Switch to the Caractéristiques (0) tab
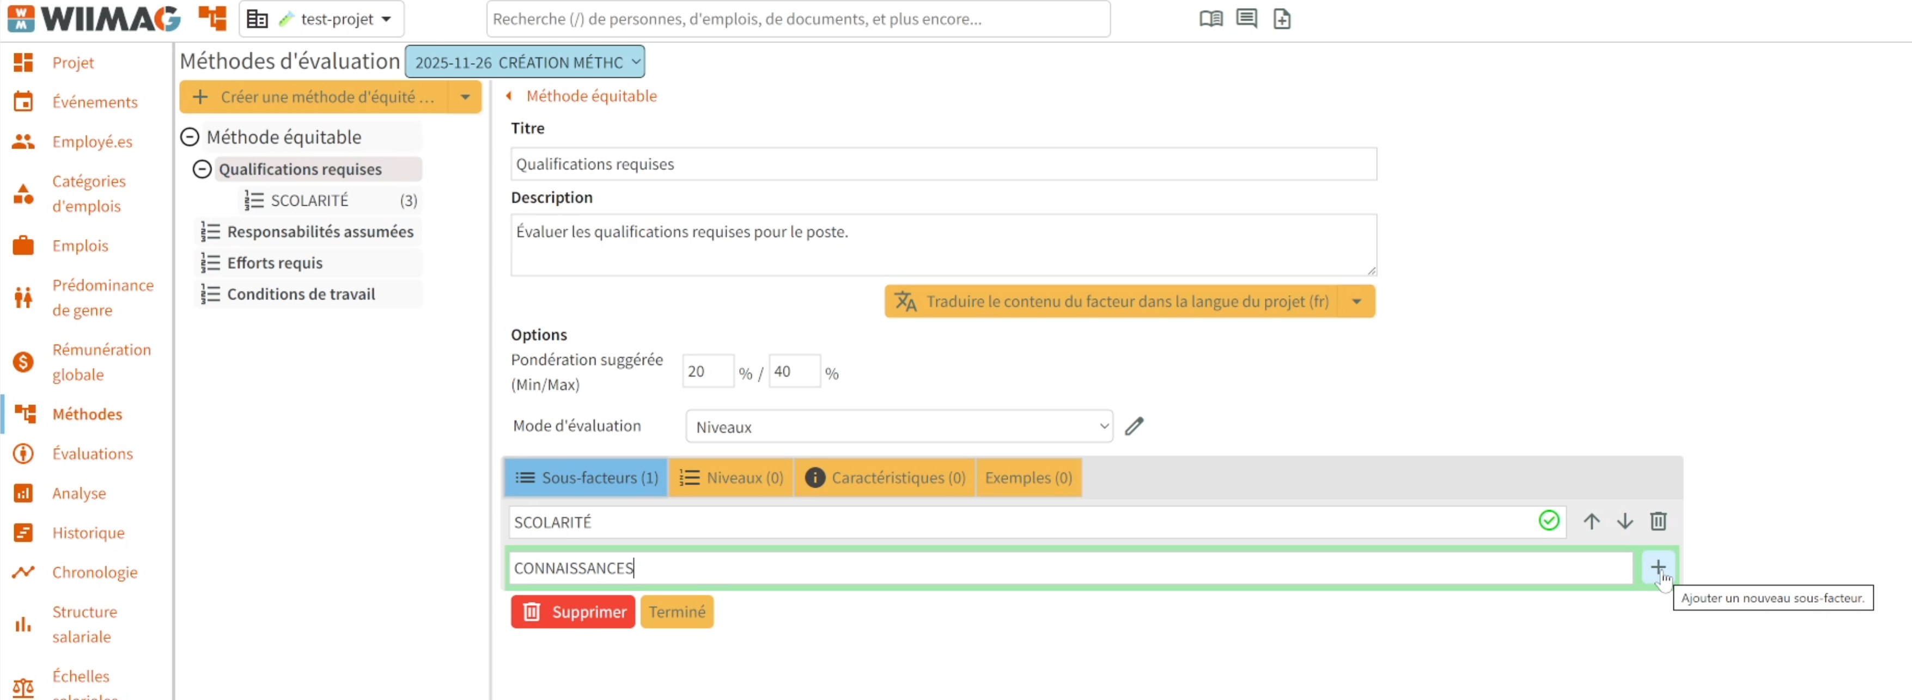Image resolution: width=1912 pixels, height=700 pixels. point(885,477)
